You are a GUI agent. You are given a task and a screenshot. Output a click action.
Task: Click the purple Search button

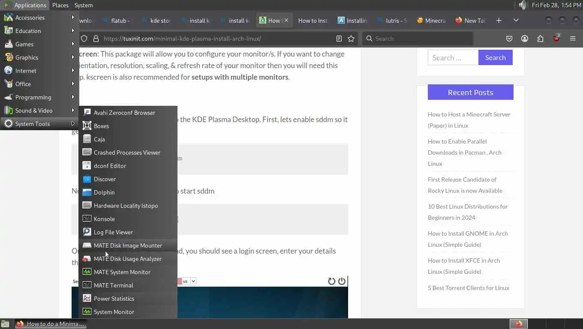tap(496, 57)
